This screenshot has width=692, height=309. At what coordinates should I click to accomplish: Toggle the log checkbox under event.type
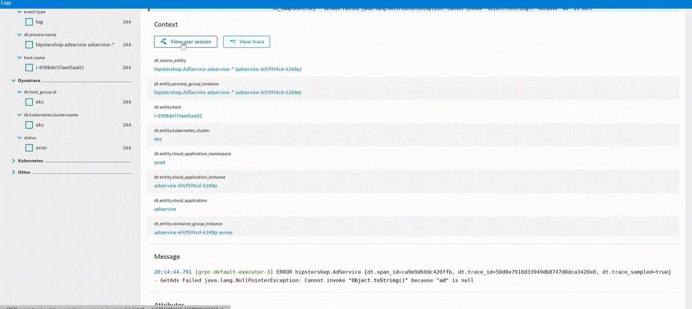[x=29, y=22]
